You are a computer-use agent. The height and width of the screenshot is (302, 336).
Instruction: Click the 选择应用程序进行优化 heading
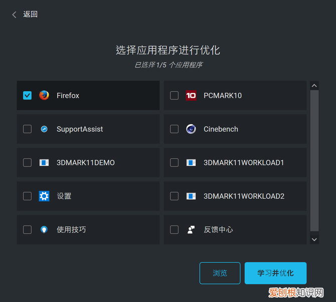tap(168, 50)
